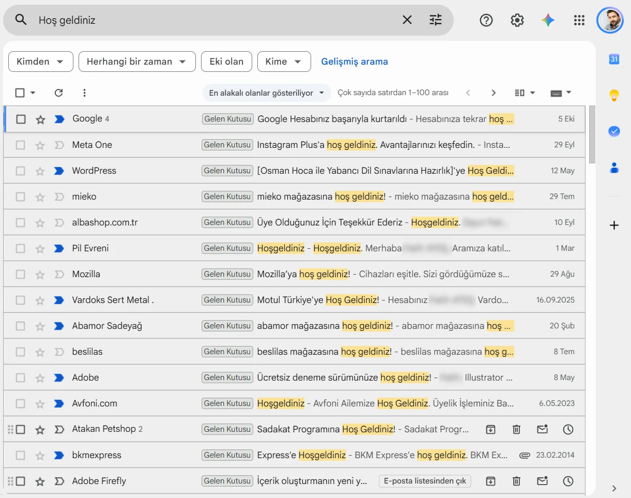Open the selection options arrow beside checkbox

[x=33, y=93]
